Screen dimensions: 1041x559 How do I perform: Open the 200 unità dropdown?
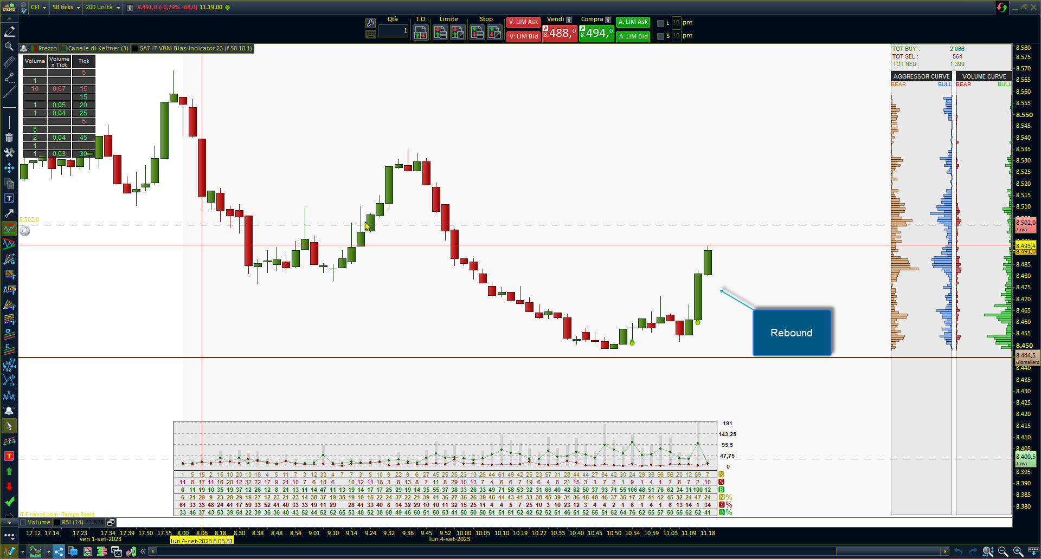[102, 7]
